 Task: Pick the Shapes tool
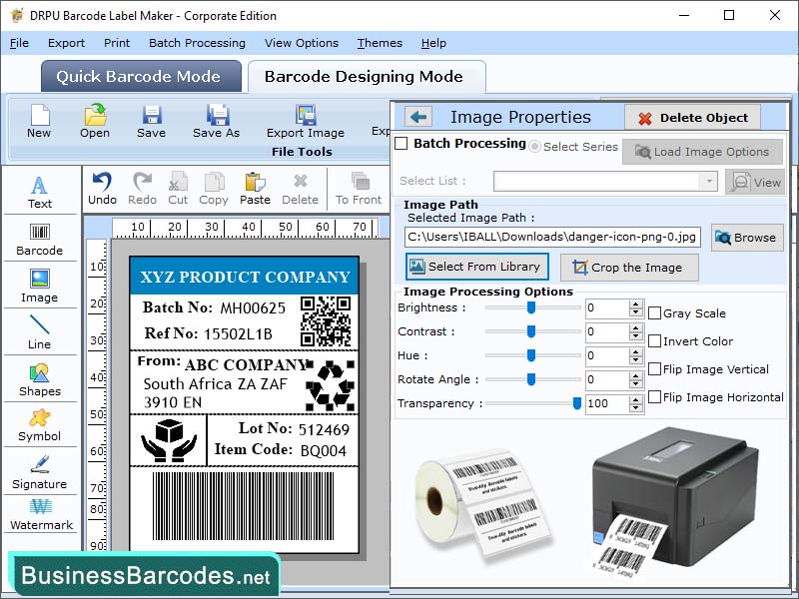click(x=39, y=379)
